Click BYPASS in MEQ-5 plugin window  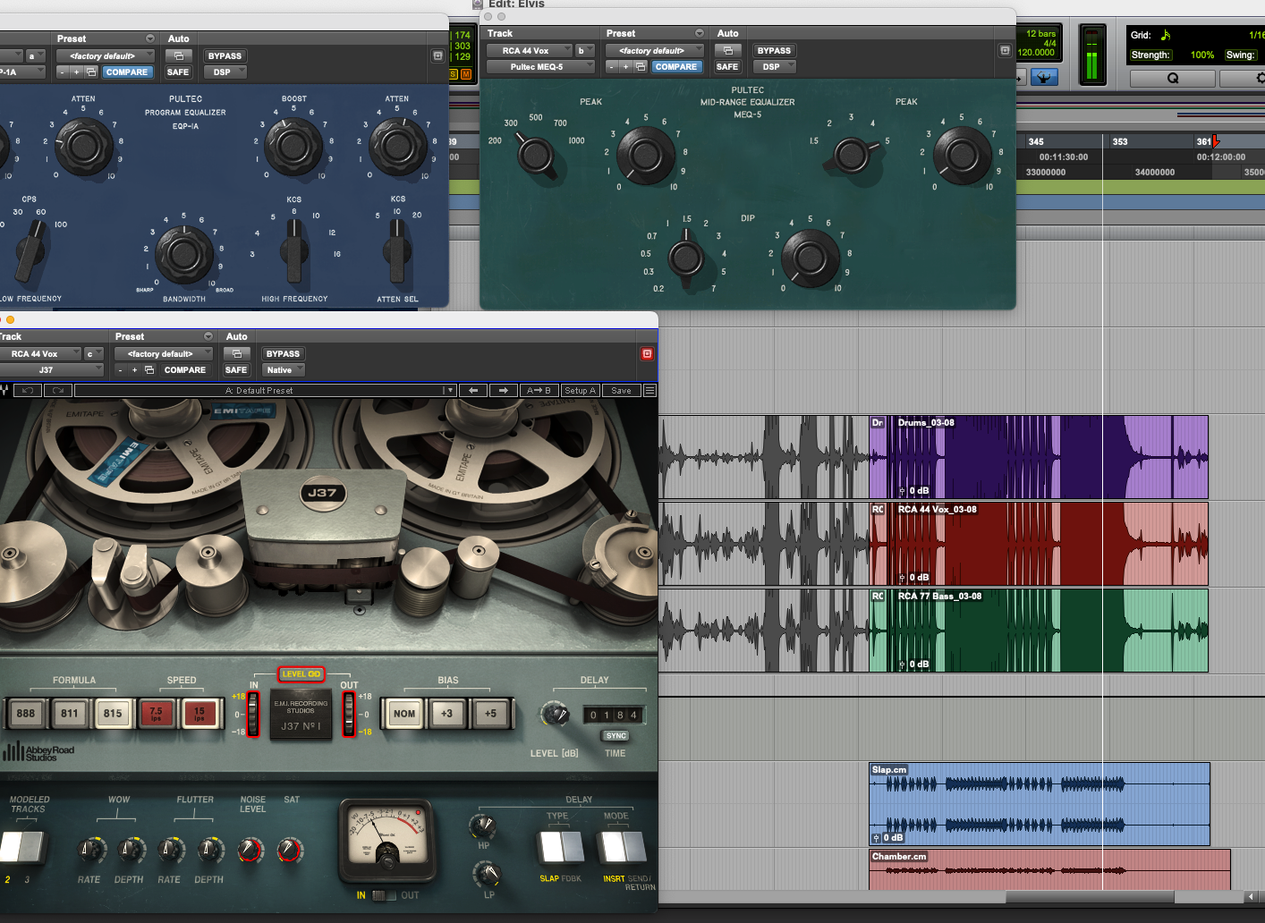point(774,51)
